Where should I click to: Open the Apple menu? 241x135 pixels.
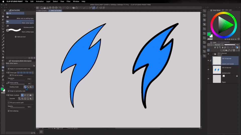pyautogui.click(x=3, y=1)
